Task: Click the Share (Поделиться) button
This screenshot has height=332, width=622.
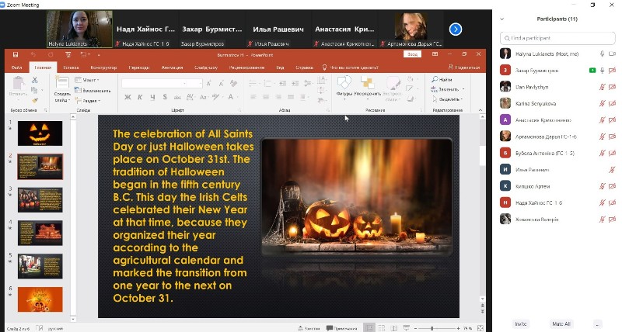Action: coord(463,67)
